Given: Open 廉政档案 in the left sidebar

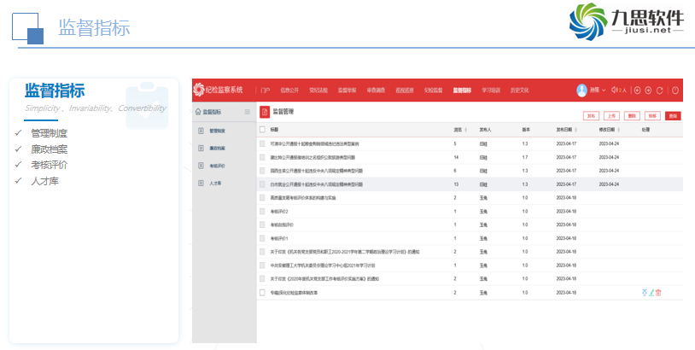Looking at the screenshot, I should tap(217, 149).
